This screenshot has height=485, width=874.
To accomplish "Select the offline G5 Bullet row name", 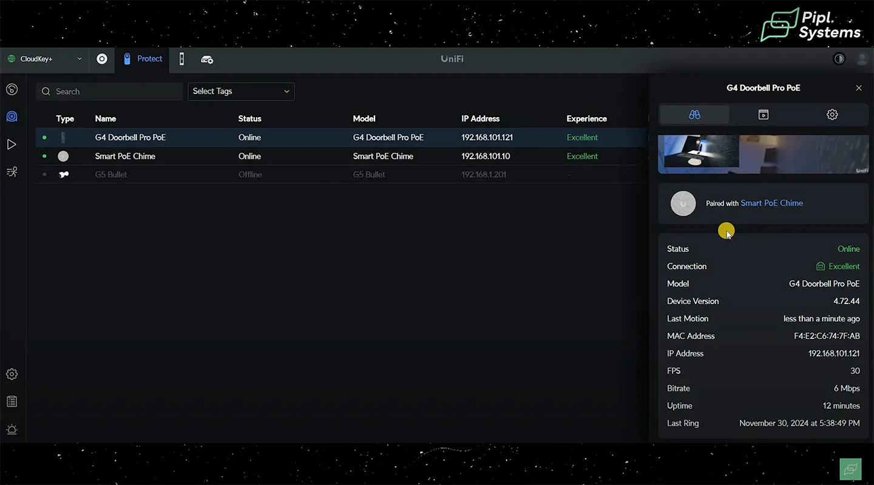I will click(x=111, y=175).
